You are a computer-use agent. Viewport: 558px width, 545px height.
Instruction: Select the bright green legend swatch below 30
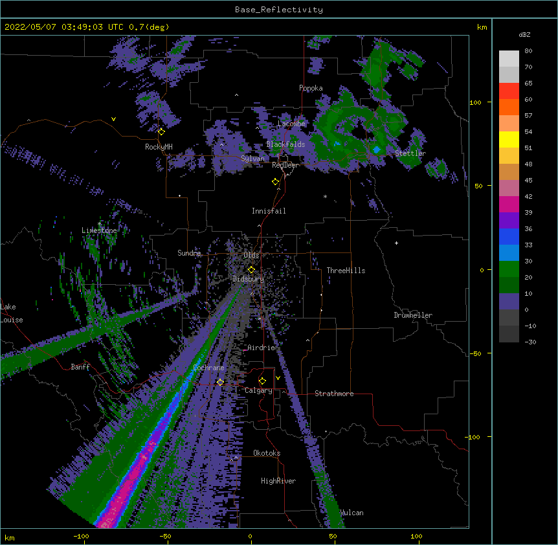(509, 269)
